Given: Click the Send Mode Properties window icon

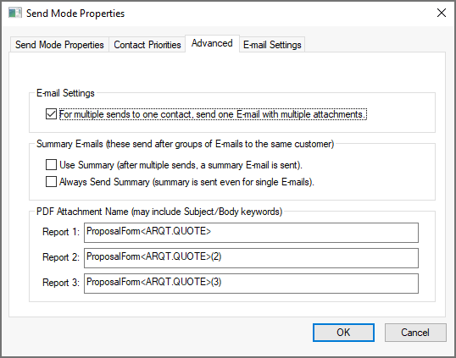Looking at the screenshot, I should (15, 13).
